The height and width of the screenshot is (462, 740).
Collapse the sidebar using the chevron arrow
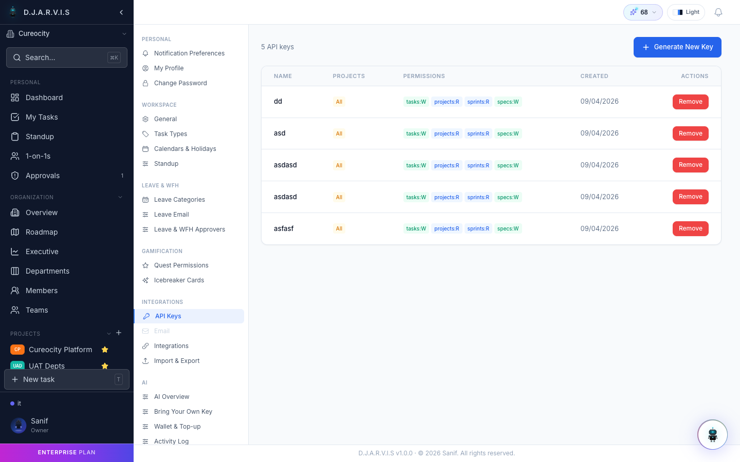point(121,12)
